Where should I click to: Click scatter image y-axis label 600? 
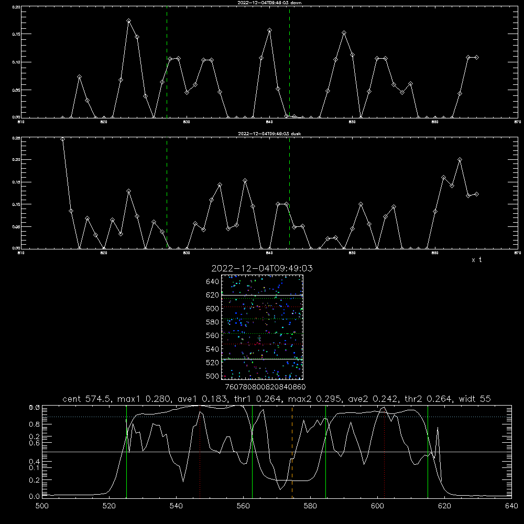tap(213, 309)
